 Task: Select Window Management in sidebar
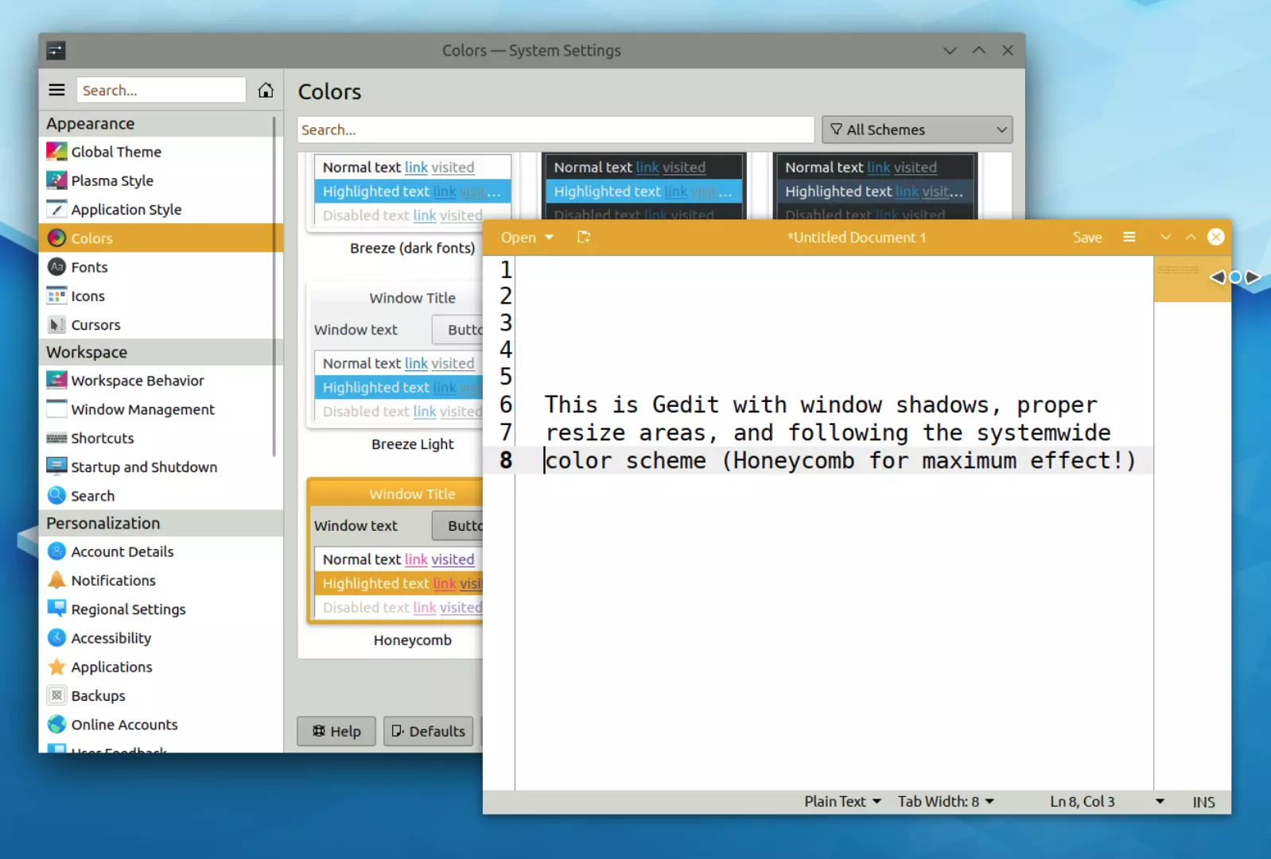pyautogui.click(x=142, y=410)
